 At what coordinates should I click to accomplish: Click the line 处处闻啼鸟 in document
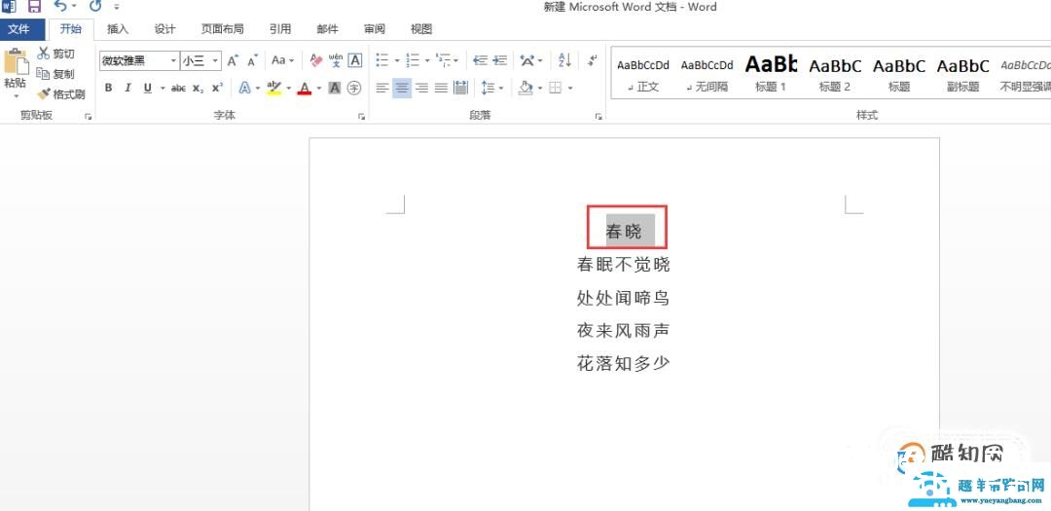(624, 298)
